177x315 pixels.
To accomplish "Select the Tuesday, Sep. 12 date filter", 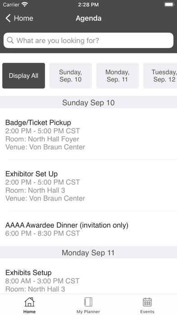I will coord(160,76).
